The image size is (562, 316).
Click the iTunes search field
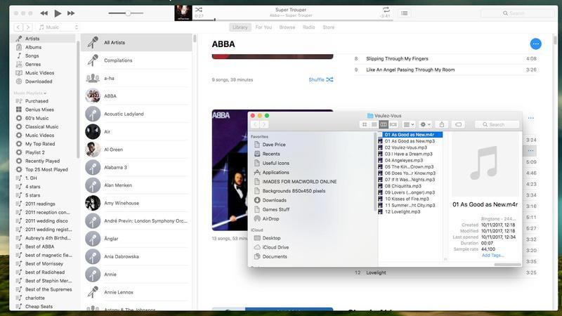[517, 13]
